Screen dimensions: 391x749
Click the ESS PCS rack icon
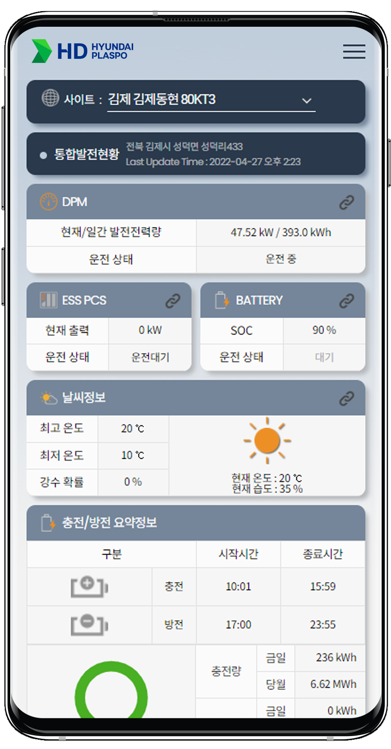49,300
